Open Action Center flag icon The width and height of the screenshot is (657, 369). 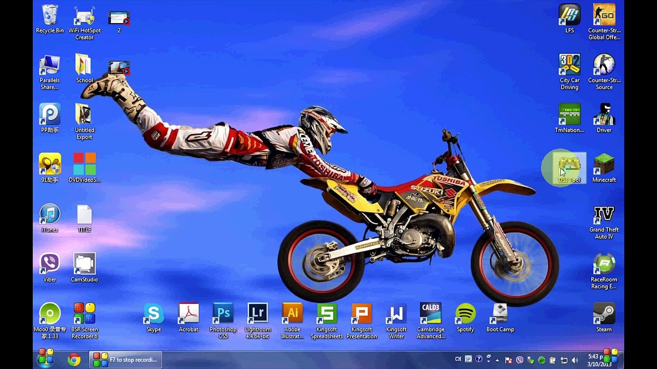(x=508, y=360)
